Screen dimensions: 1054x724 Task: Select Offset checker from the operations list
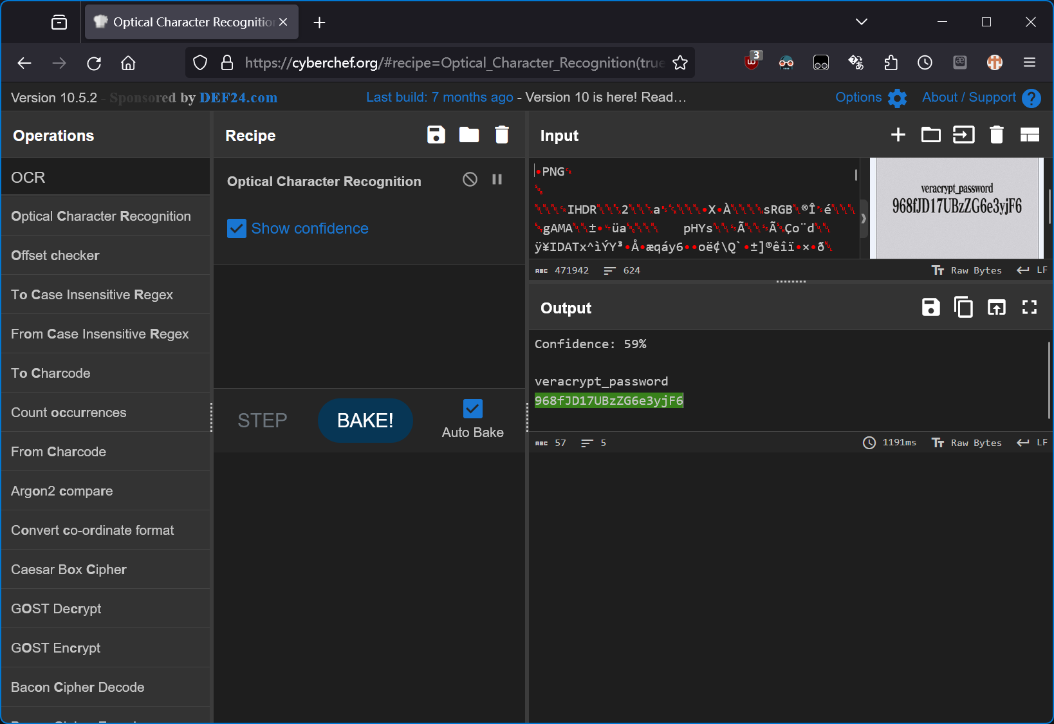point(55,255)
